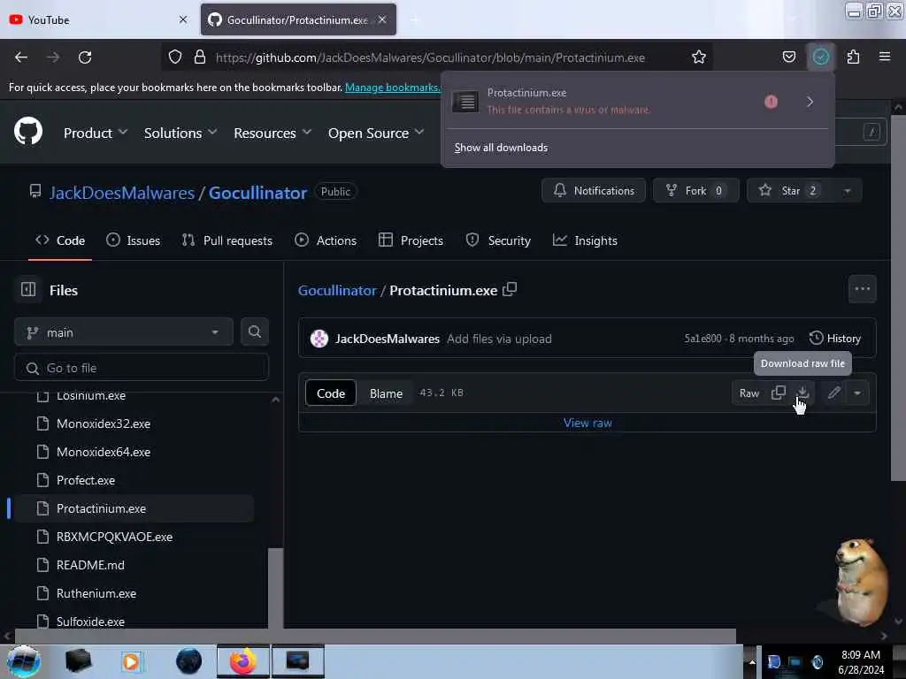Open Firefox downloads panel icon
The height and width of the screenshot is (679, 906).
tap(820, 57)
